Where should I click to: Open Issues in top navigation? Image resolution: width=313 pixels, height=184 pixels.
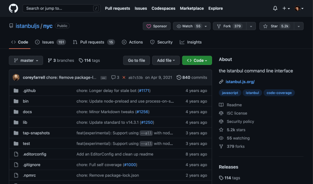(141, 8)
